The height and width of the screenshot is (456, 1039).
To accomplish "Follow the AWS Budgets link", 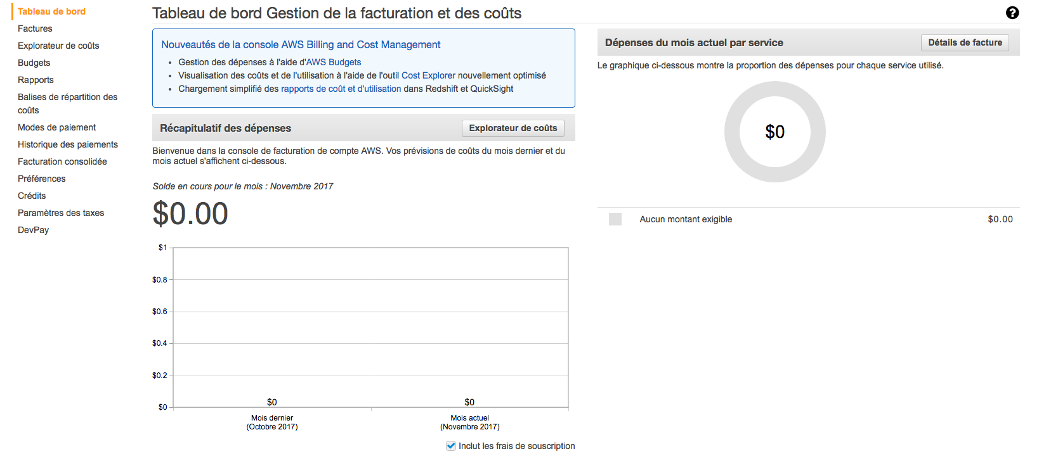I will pos(334,62).
